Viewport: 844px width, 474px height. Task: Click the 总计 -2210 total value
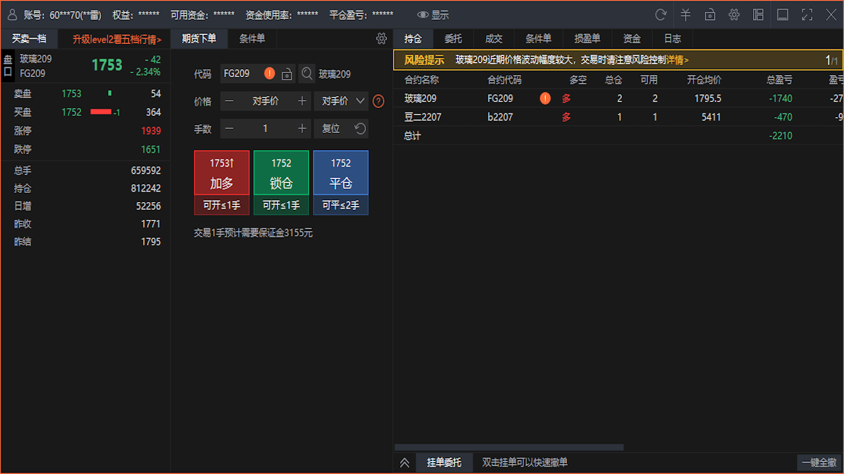tap(781, 136)
